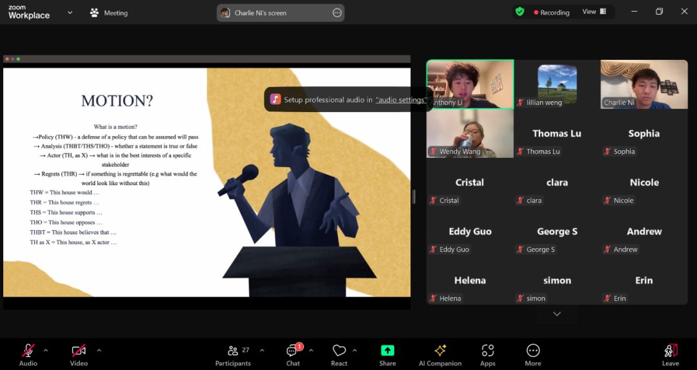Expand chat options arrow
The width and height of the screenshot is (697, 370).
(311, 351)
